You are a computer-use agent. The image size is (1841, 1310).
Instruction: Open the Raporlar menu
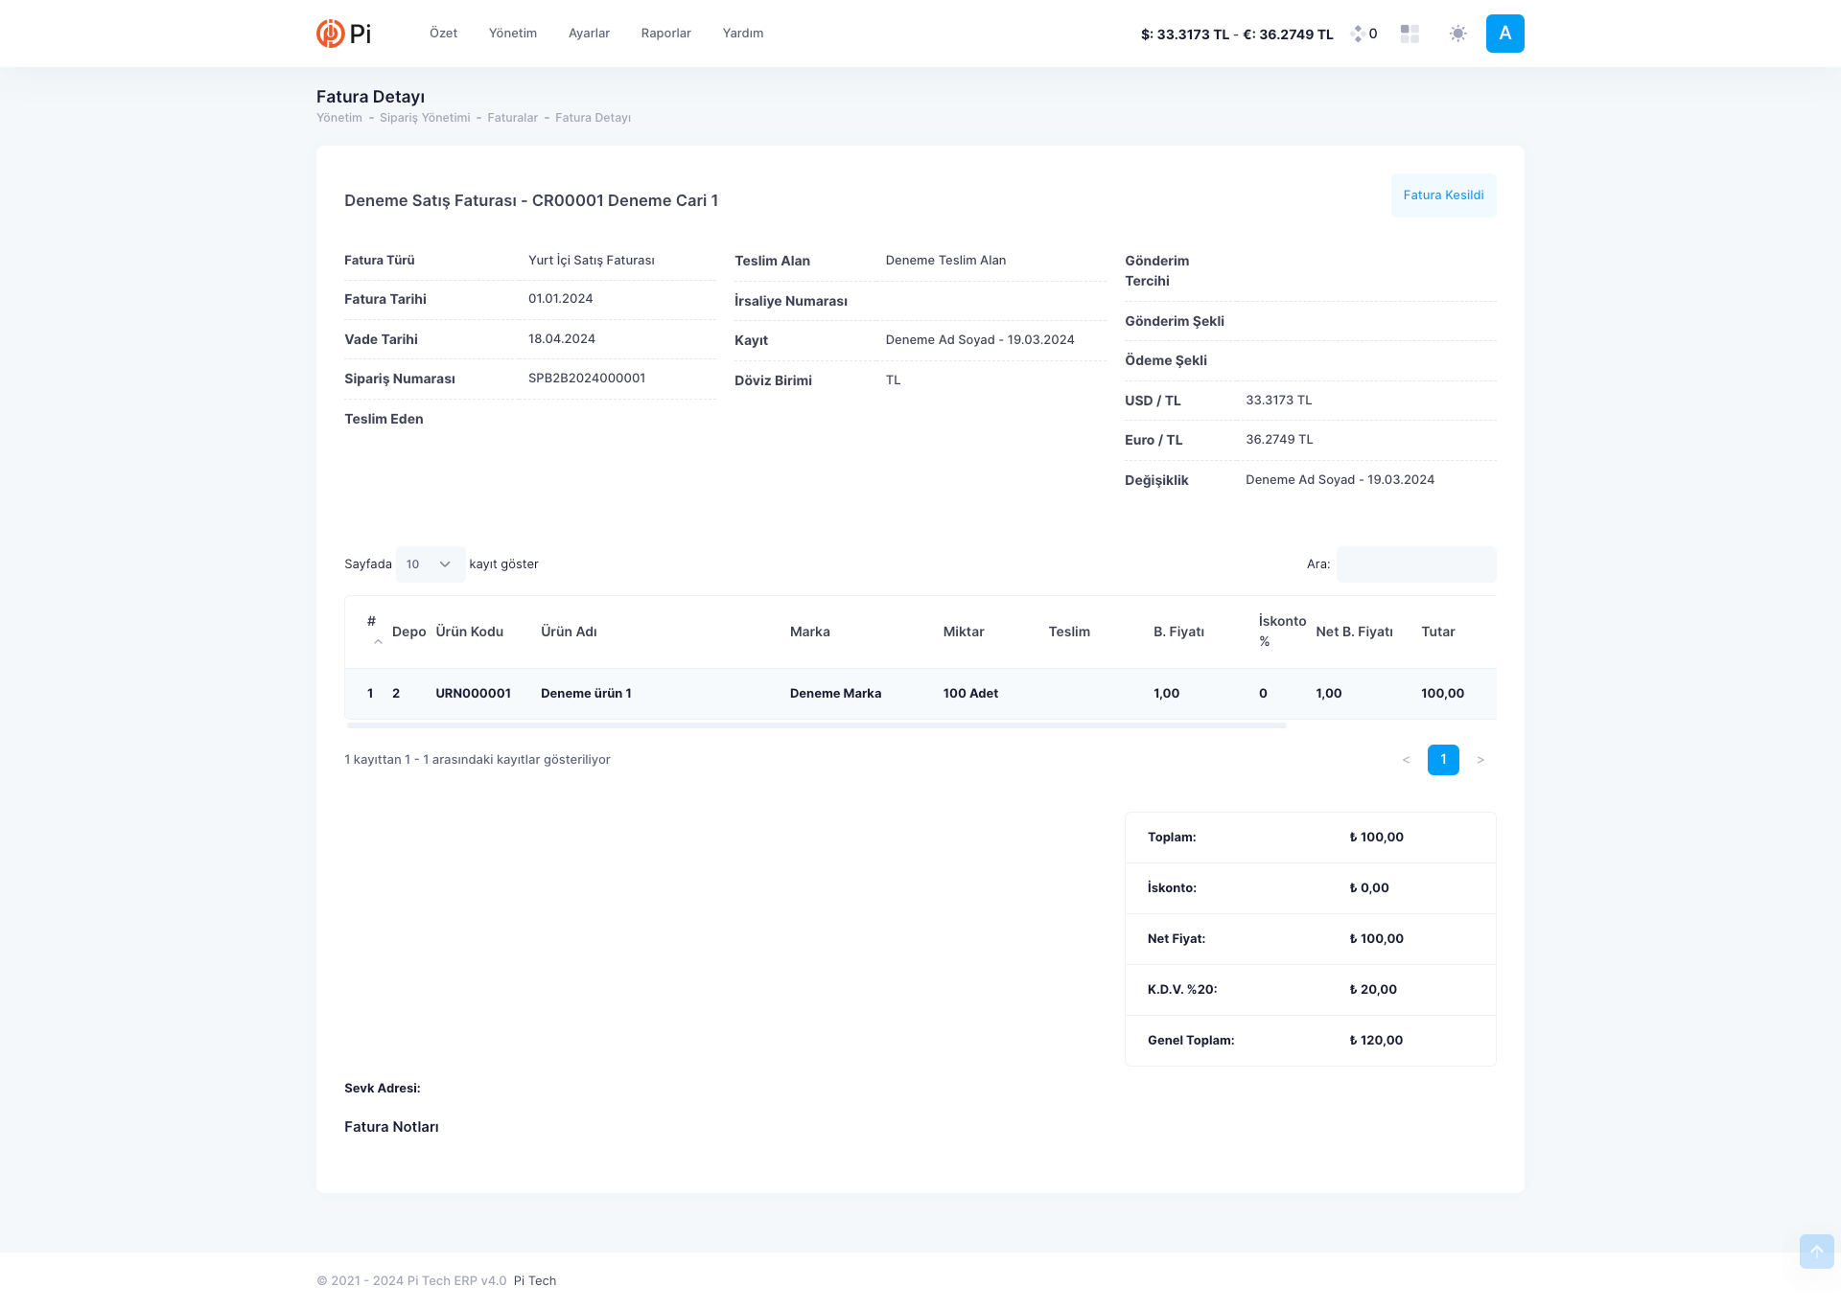(x=665, y=34)
